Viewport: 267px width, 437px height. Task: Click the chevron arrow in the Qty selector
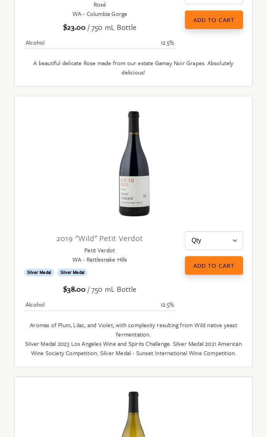click(234, 241)
